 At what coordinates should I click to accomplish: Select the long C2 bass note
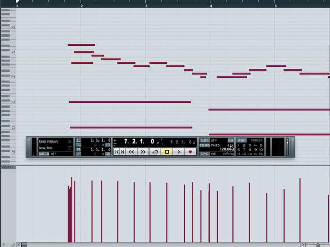click(x=130, y=102)
